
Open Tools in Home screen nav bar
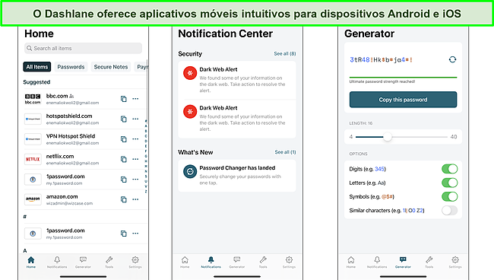[x=109, y=262]
